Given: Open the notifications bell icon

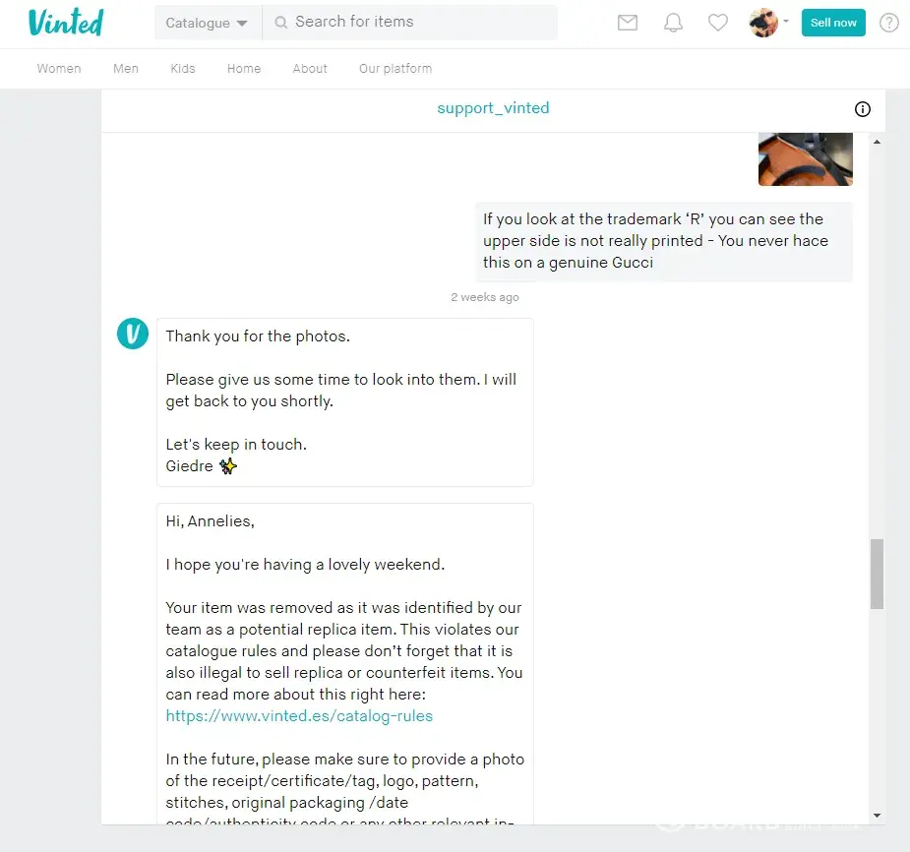Looking at the screenshot, I should coord(673,23).
